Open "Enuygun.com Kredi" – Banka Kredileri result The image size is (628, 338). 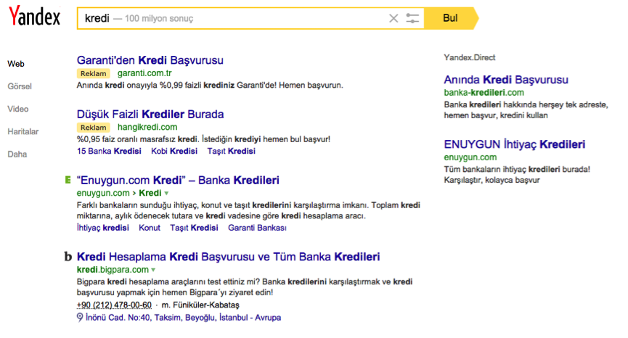point(178,181)
